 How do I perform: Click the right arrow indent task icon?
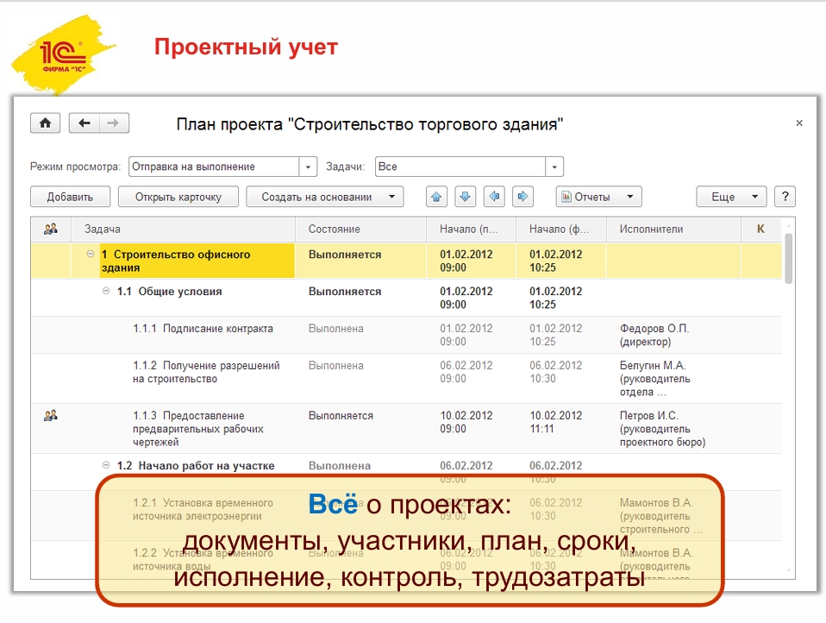[523, 197]
